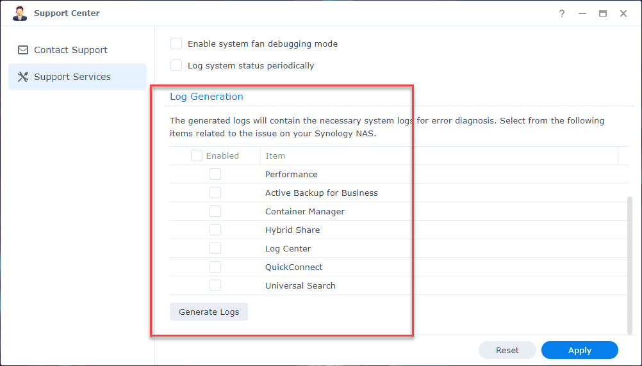The image size is (642, 366).
Task: Check the Container Manager log item
Action: (x=215, y=211)
